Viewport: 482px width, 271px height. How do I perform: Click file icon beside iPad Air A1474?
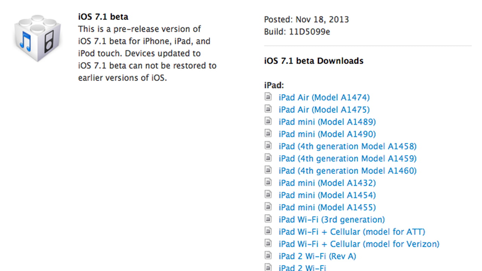pyautogui.click(x=268, y=97)
